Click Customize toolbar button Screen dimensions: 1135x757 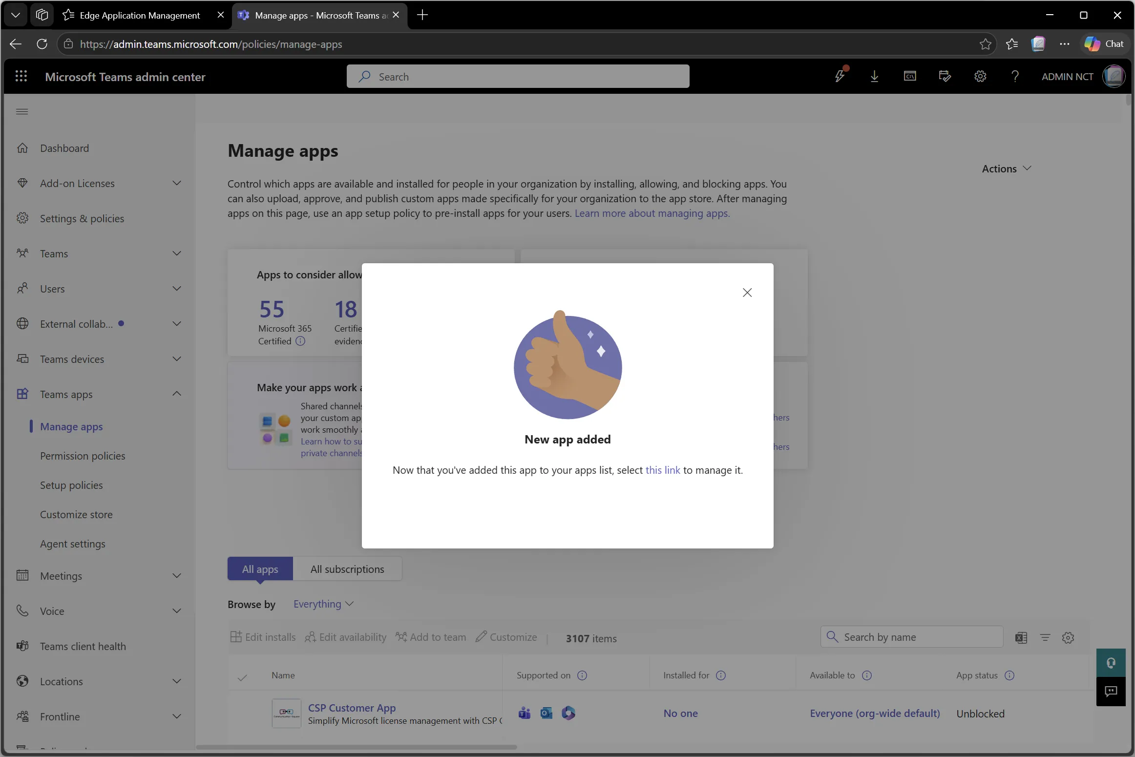pos(506,637)
